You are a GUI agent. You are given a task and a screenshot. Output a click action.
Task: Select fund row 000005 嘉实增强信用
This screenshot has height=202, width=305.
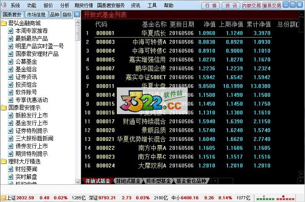[x=178, y=60]
